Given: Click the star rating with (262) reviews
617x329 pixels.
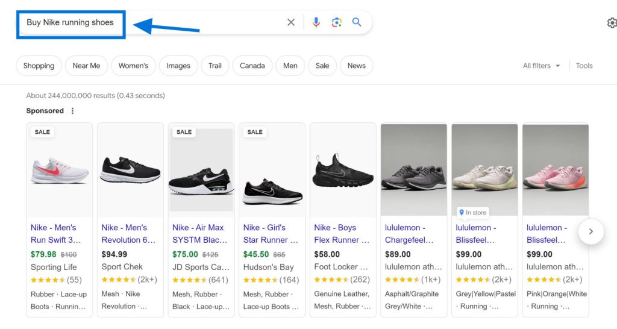Looking at the screenshot, I should [x=342, y=280].
